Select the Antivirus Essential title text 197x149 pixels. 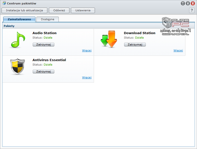pyautogui.click(x=49, y=60)
